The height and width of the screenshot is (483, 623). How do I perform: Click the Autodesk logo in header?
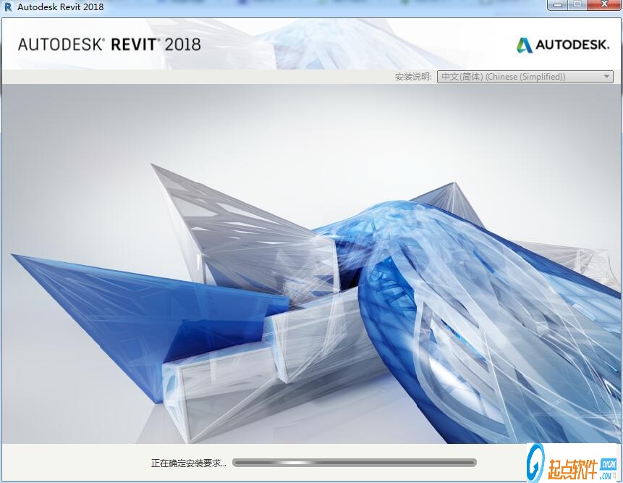(563, 45)
